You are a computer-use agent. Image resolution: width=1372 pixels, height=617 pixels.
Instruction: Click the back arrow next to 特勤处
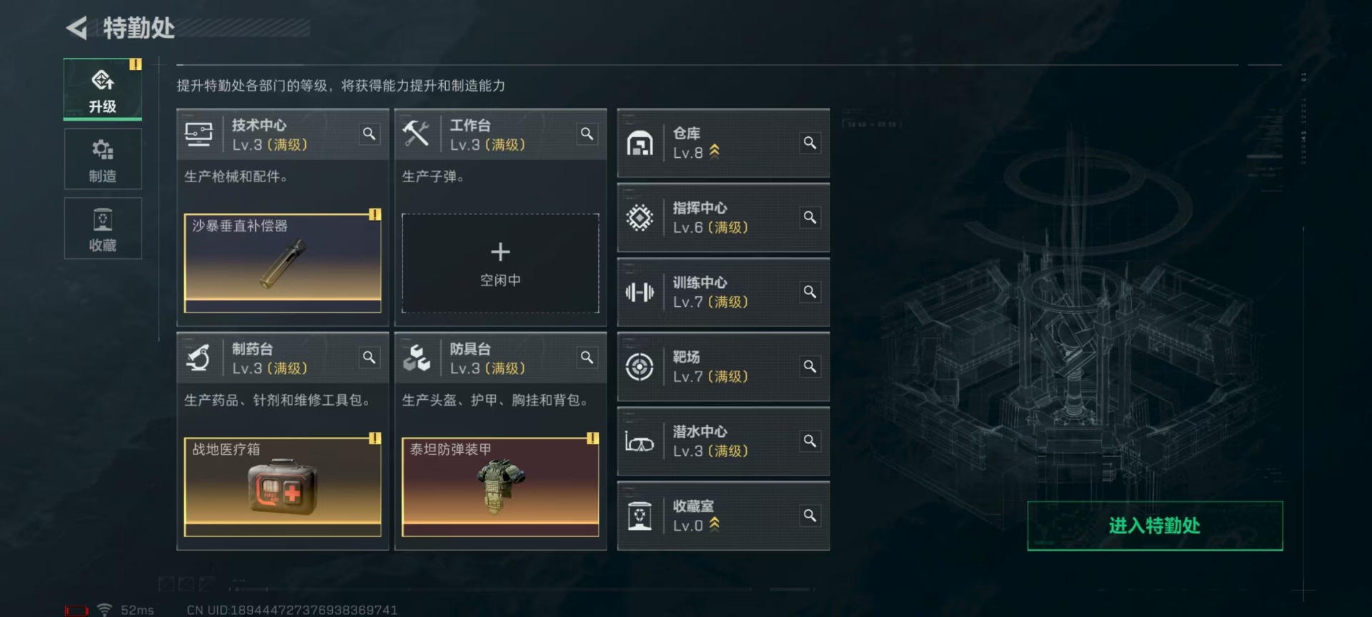click(77, 28)
